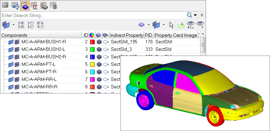Open geometry style dropdown for MC-A-ARM-FT-L

[x=106, y=64]
